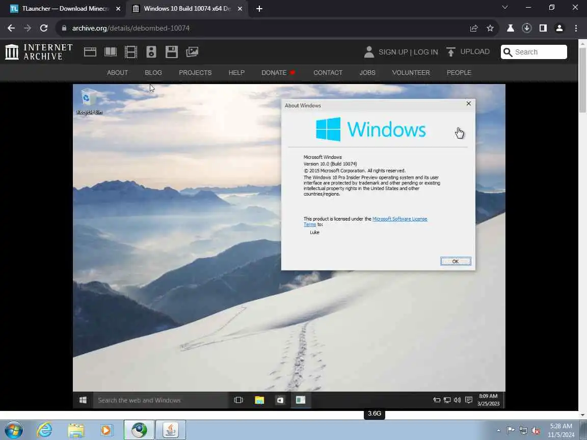Screen dimensions: 587x440
Task: Click emulated network tray icon
Action: (x=447, y=400)
